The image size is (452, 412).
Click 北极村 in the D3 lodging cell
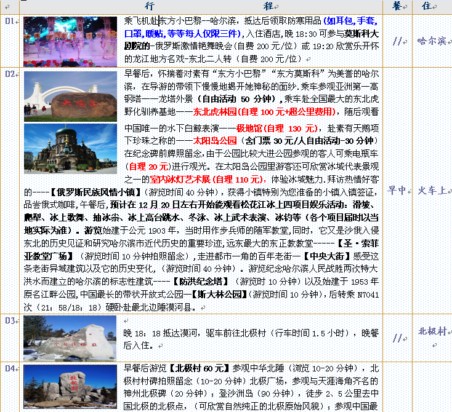pyautogui.click(x=432, y=331)
